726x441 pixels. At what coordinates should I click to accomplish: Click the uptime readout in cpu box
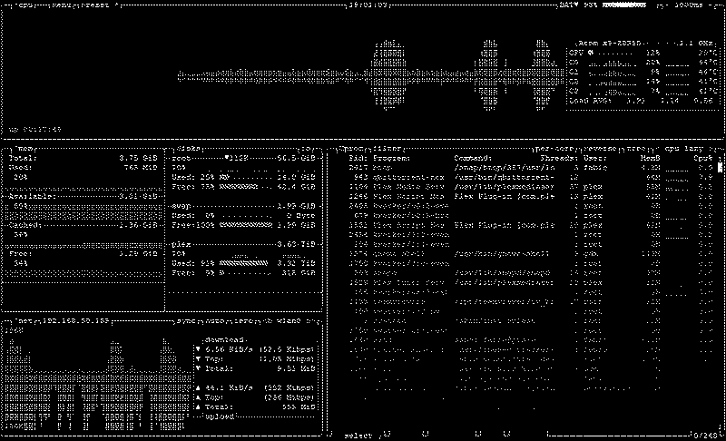35,129
